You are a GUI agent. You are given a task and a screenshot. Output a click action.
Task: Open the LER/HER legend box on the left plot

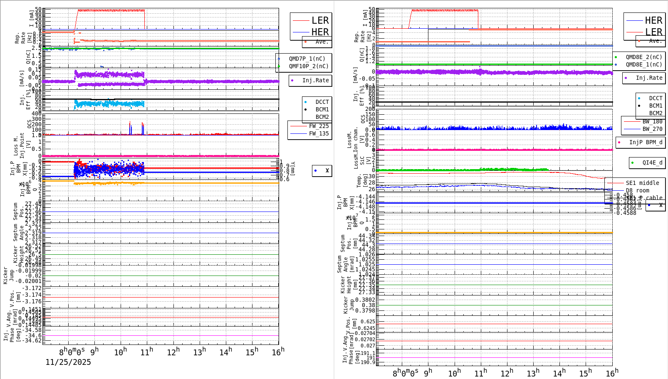[310, 26]
